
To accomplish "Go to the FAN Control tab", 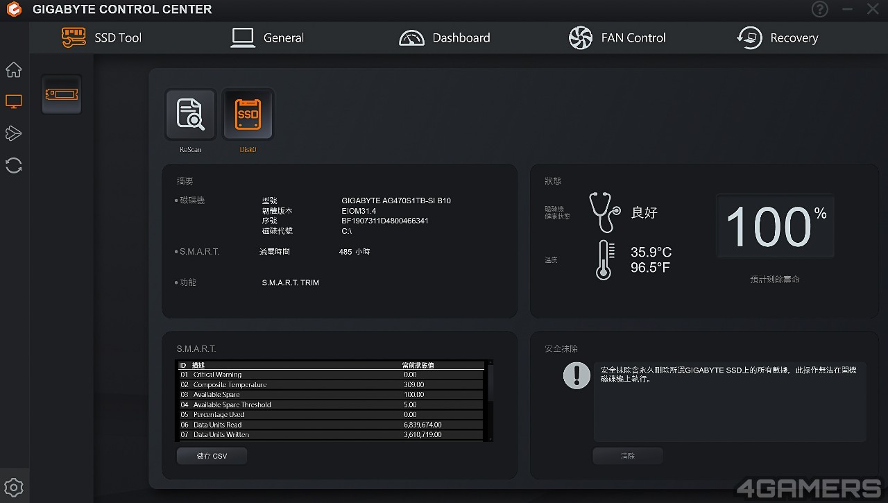I will point(617,37).
